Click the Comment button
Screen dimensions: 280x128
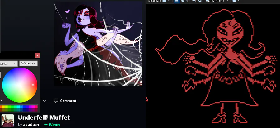tap(65, 101)
